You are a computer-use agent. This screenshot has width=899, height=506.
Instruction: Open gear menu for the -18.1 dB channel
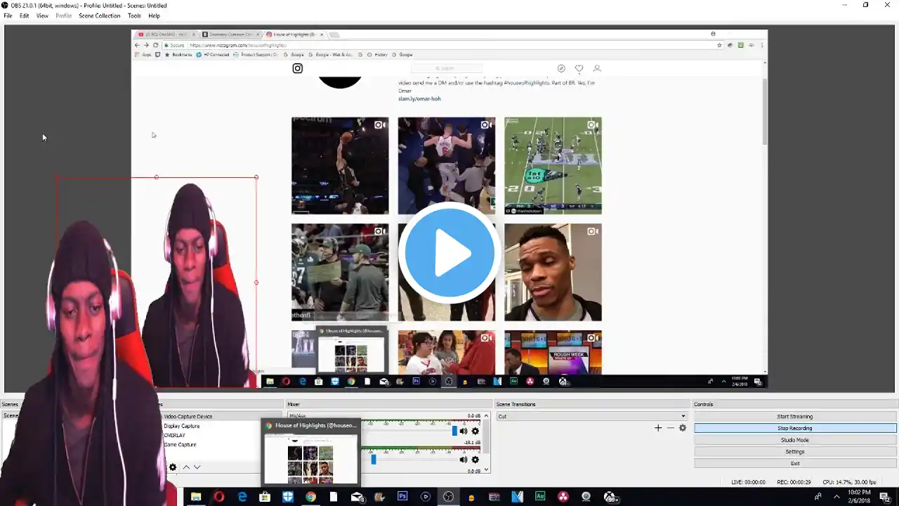[x=475, y=460]
